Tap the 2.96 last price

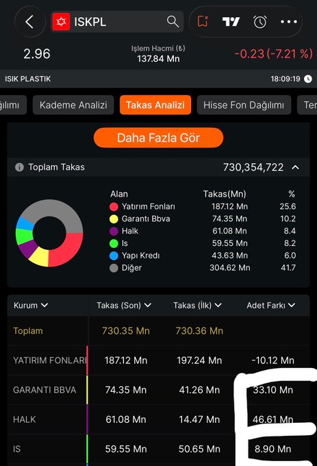(37, 53)
